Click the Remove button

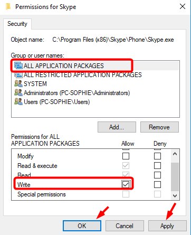pos(159,127)
